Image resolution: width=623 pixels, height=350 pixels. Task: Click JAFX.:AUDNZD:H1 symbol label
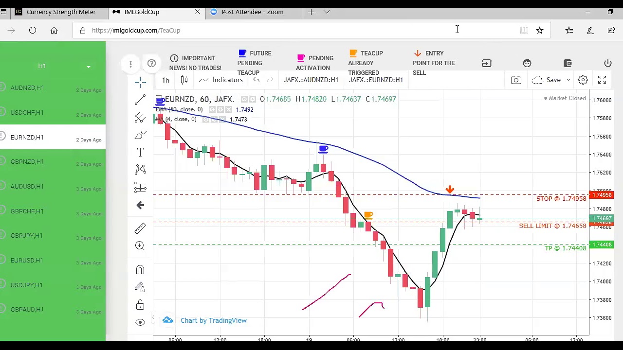click(311, 80)
